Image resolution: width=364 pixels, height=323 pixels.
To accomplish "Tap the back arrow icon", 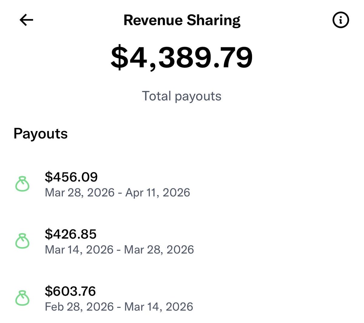I will coord(26,20).
